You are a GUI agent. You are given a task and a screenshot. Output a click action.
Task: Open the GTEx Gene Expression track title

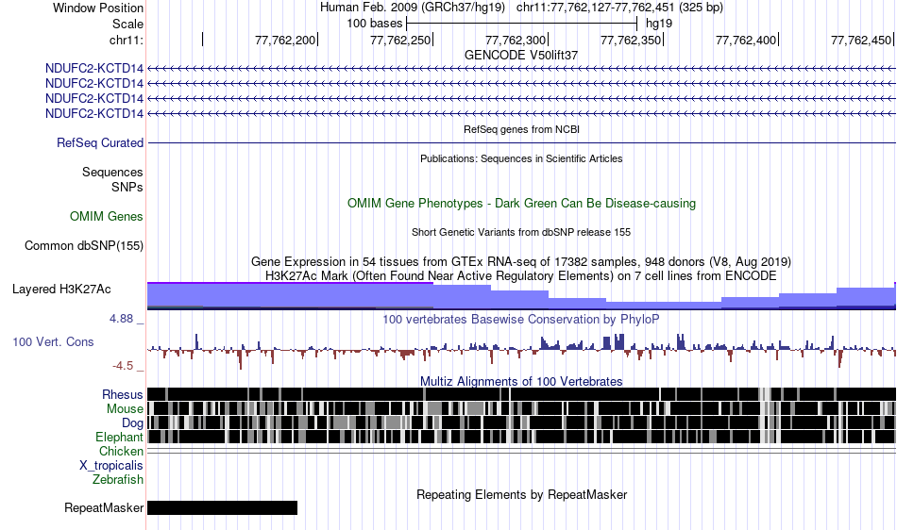(x=521, y=261)
